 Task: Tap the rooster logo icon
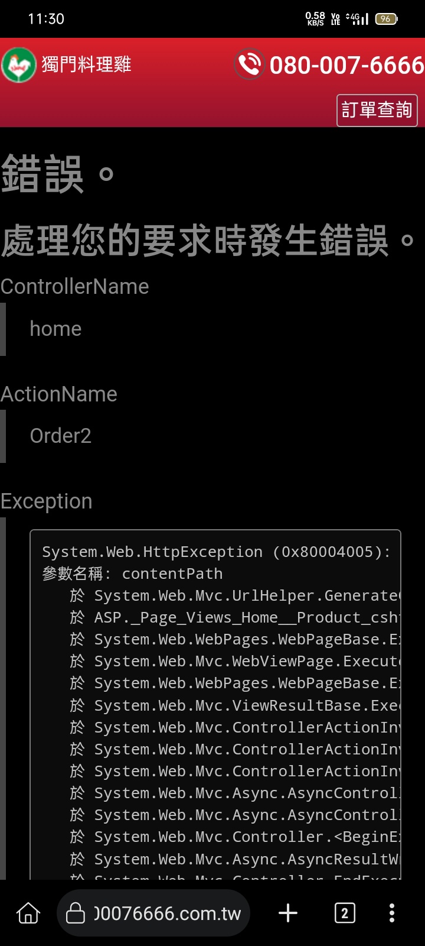click(19, 64)
